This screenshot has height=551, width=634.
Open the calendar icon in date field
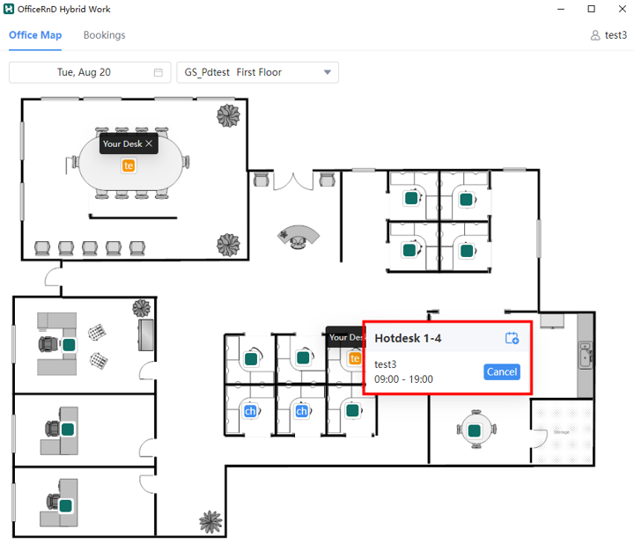158,72
